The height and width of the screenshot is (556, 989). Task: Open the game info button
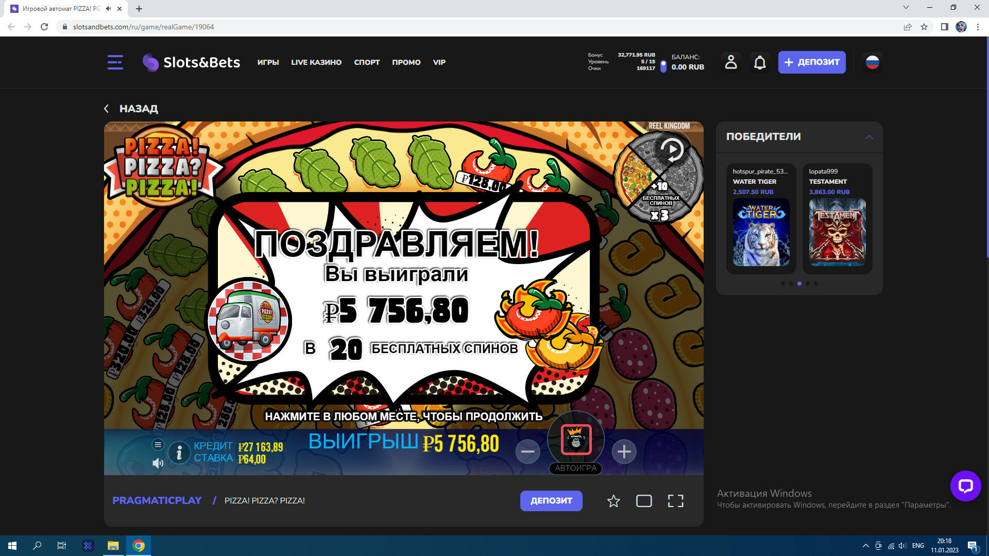click(x=179, y=453)
